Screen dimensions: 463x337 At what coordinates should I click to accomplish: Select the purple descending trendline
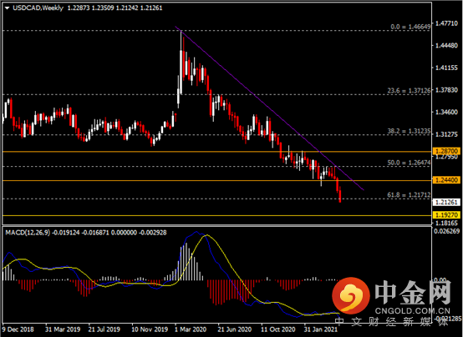[269, 108]
